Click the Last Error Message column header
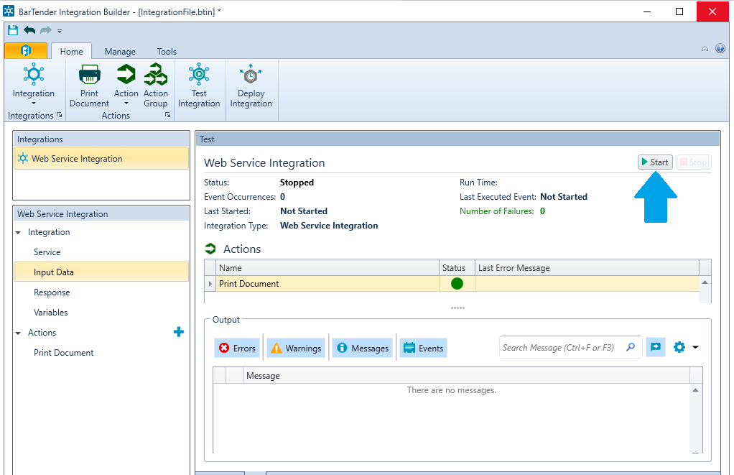 (587, 267)
